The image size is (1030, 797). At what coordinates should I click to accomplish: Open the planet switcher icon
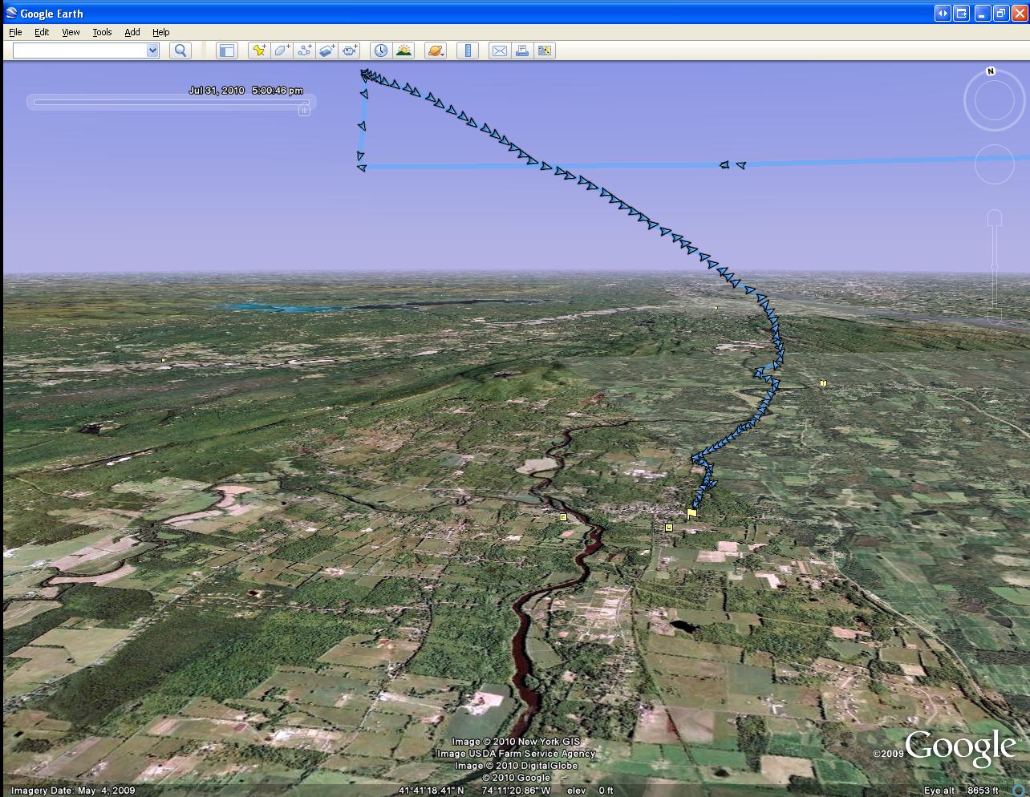coord(436,51)
